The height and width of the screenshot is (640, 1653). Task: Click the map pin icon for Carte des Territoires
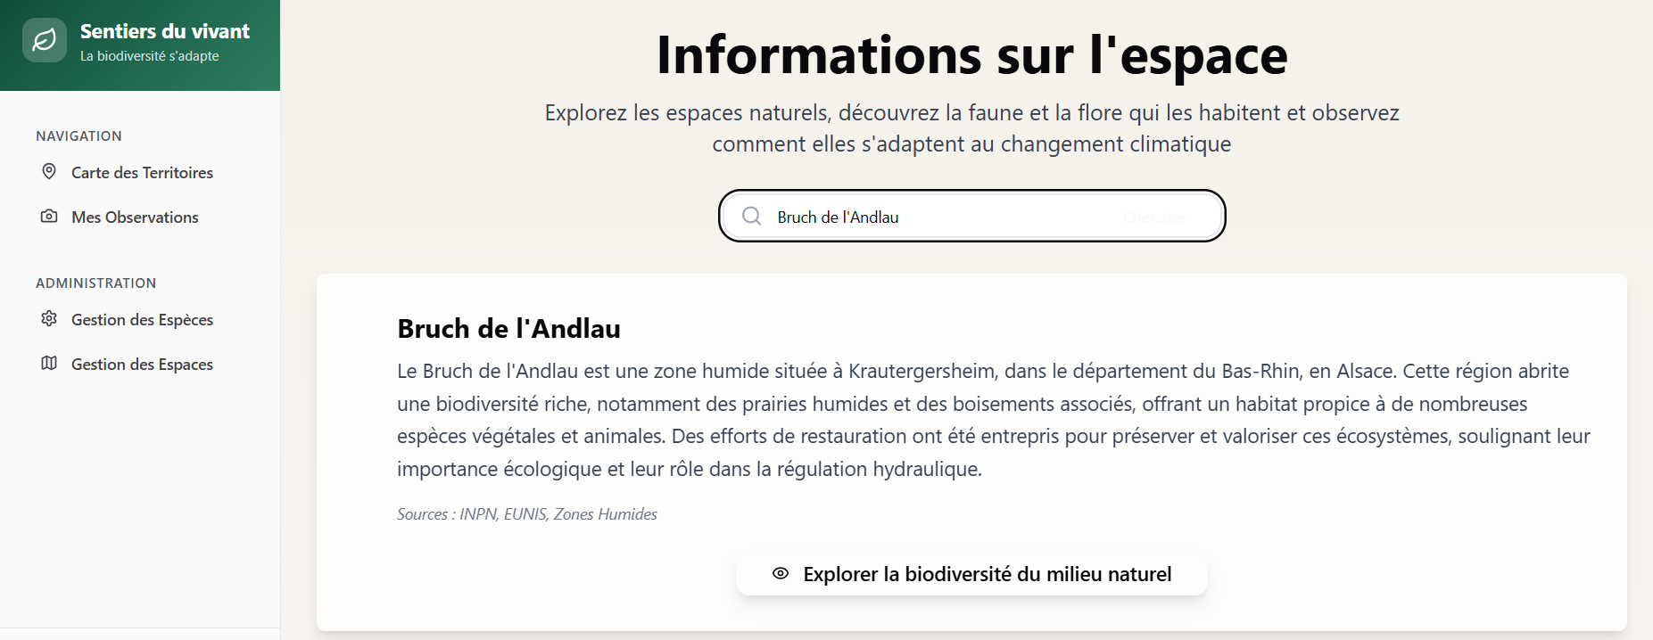coord(49,171)
